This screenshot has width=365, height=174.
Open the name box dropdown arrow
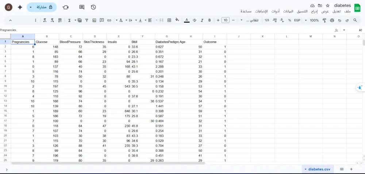(344, 30)
